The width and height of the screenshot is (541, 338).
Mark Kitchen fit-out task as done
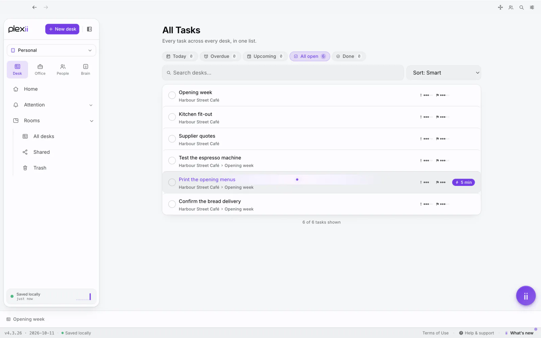pyautogui.click(x=172, y=117)
